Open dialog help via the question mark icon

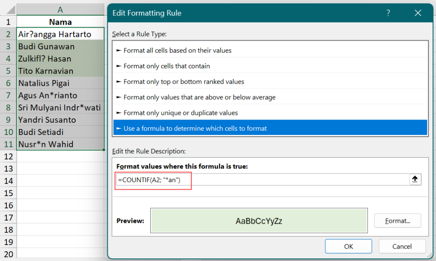click(x=388, y=13)
